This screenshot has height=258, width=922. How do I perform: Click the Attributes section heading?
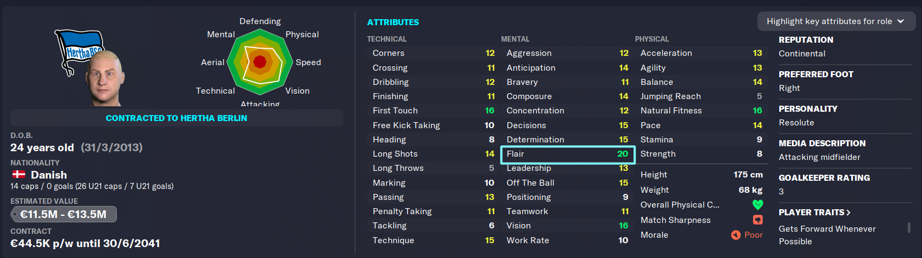click(393, 22)
